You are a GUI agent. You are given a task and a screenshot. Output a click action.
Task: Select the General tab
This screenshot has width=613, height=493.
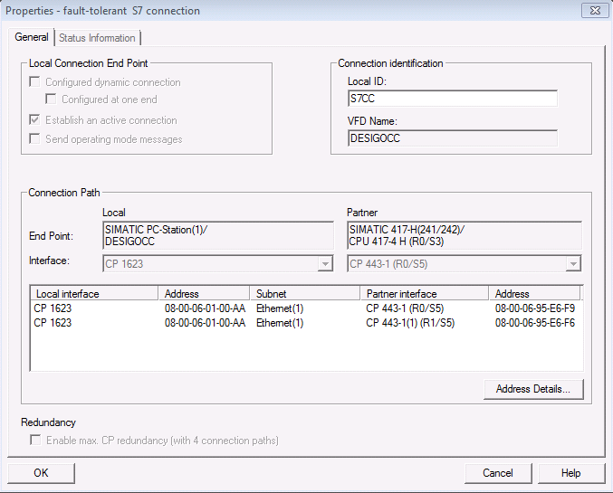pyautogui.click(x=32, y=38)
